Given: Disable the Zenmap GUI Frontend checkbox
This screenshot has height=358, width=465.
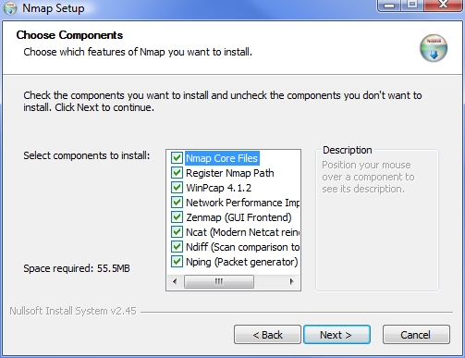Looking at the screenshot, I should coord(177,217).
